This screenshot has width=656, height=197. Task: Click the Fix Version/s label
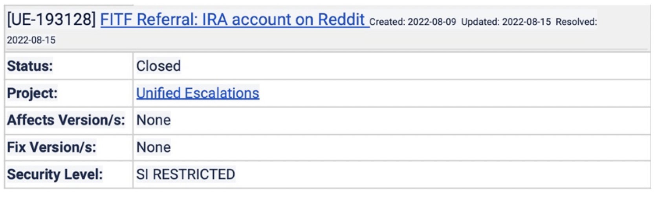[51, 147]
